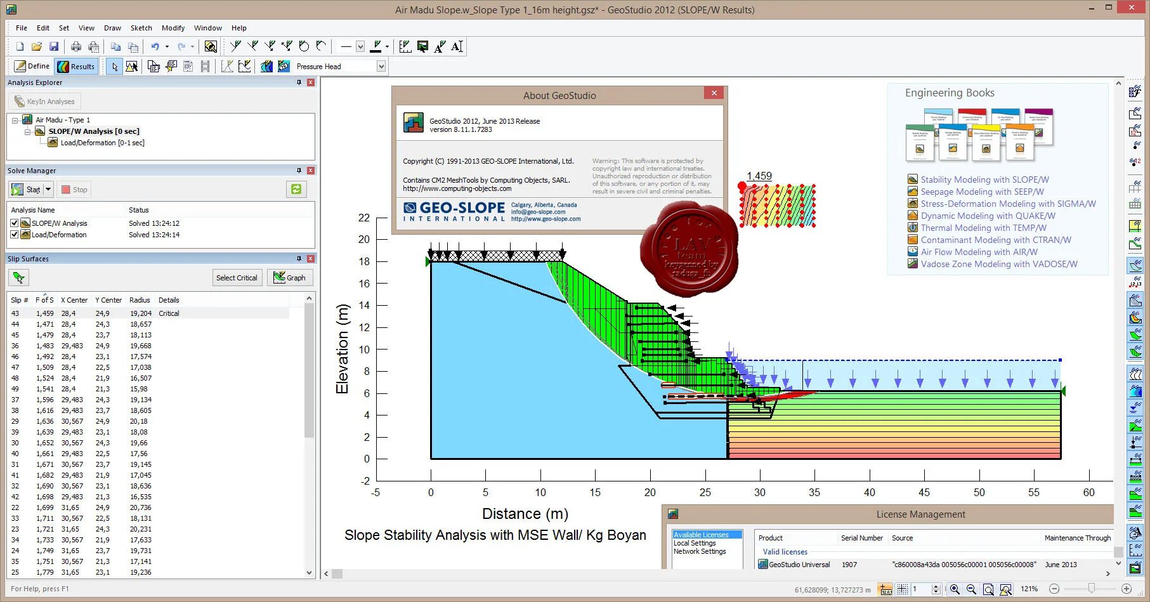Open the Sketch menu
The image size is (1150, 602).
coord(141,28)
